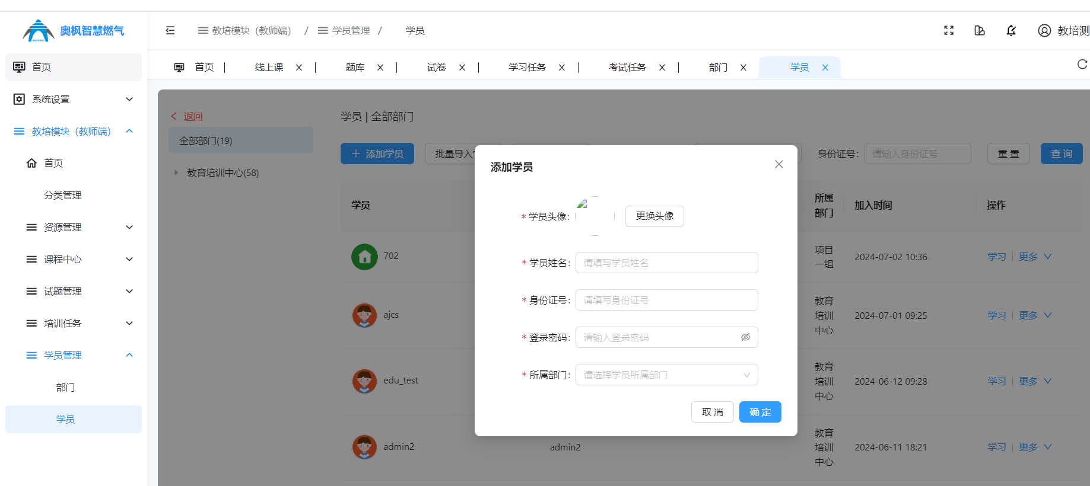Image resolution: width=1090 pixels, height=486 pixels.
Task: Click the admin2 student avatar
Action: coord(364,447)
